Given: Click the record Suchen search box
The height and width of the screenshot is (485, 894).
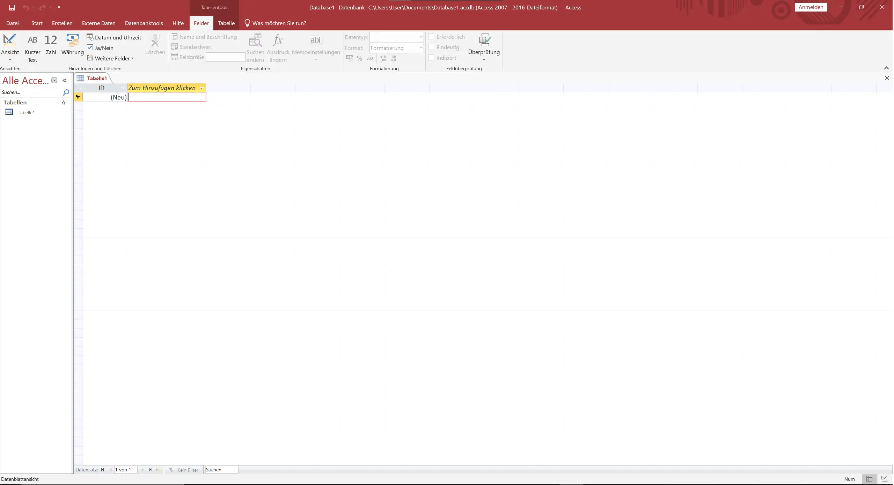Looking at the screenshot, I should click(x=221, y=470).
